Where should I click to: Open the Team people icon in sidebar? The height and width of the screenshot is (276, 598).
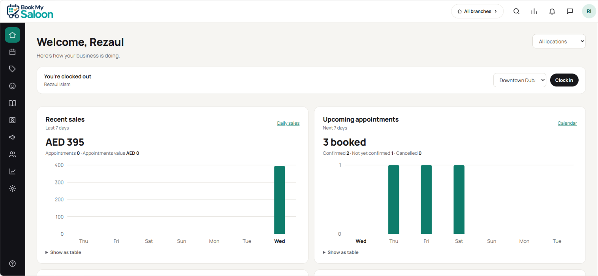13,154
